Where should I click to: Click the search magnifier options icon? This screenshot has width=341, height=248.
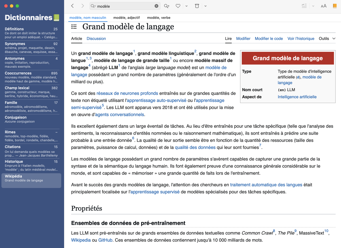pos(93,6)
